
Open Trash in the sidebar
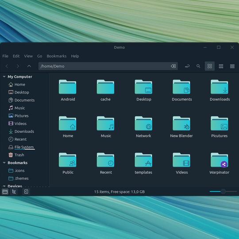pyautogui.click(x=16, y=155)
